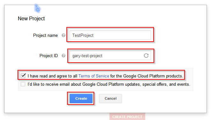Image resolution: width=211 pixels, height=120 pixels.
Task: Cancel the New Project dialog
Action: coord(110,98)
